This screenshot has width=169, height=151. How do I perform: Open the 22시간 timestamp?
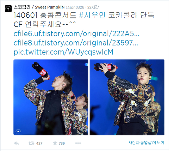point(93,7)
